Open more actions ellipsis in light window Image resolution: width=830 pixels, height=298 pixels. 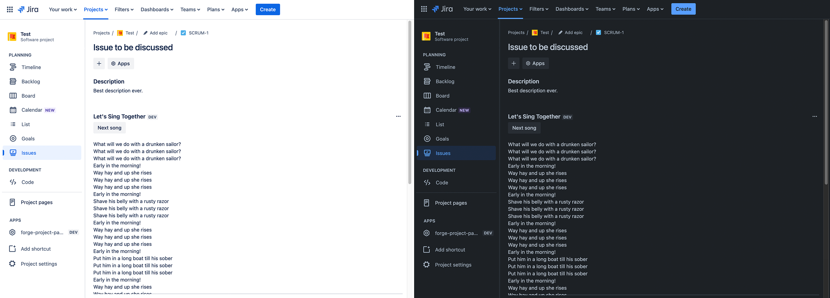398,116
